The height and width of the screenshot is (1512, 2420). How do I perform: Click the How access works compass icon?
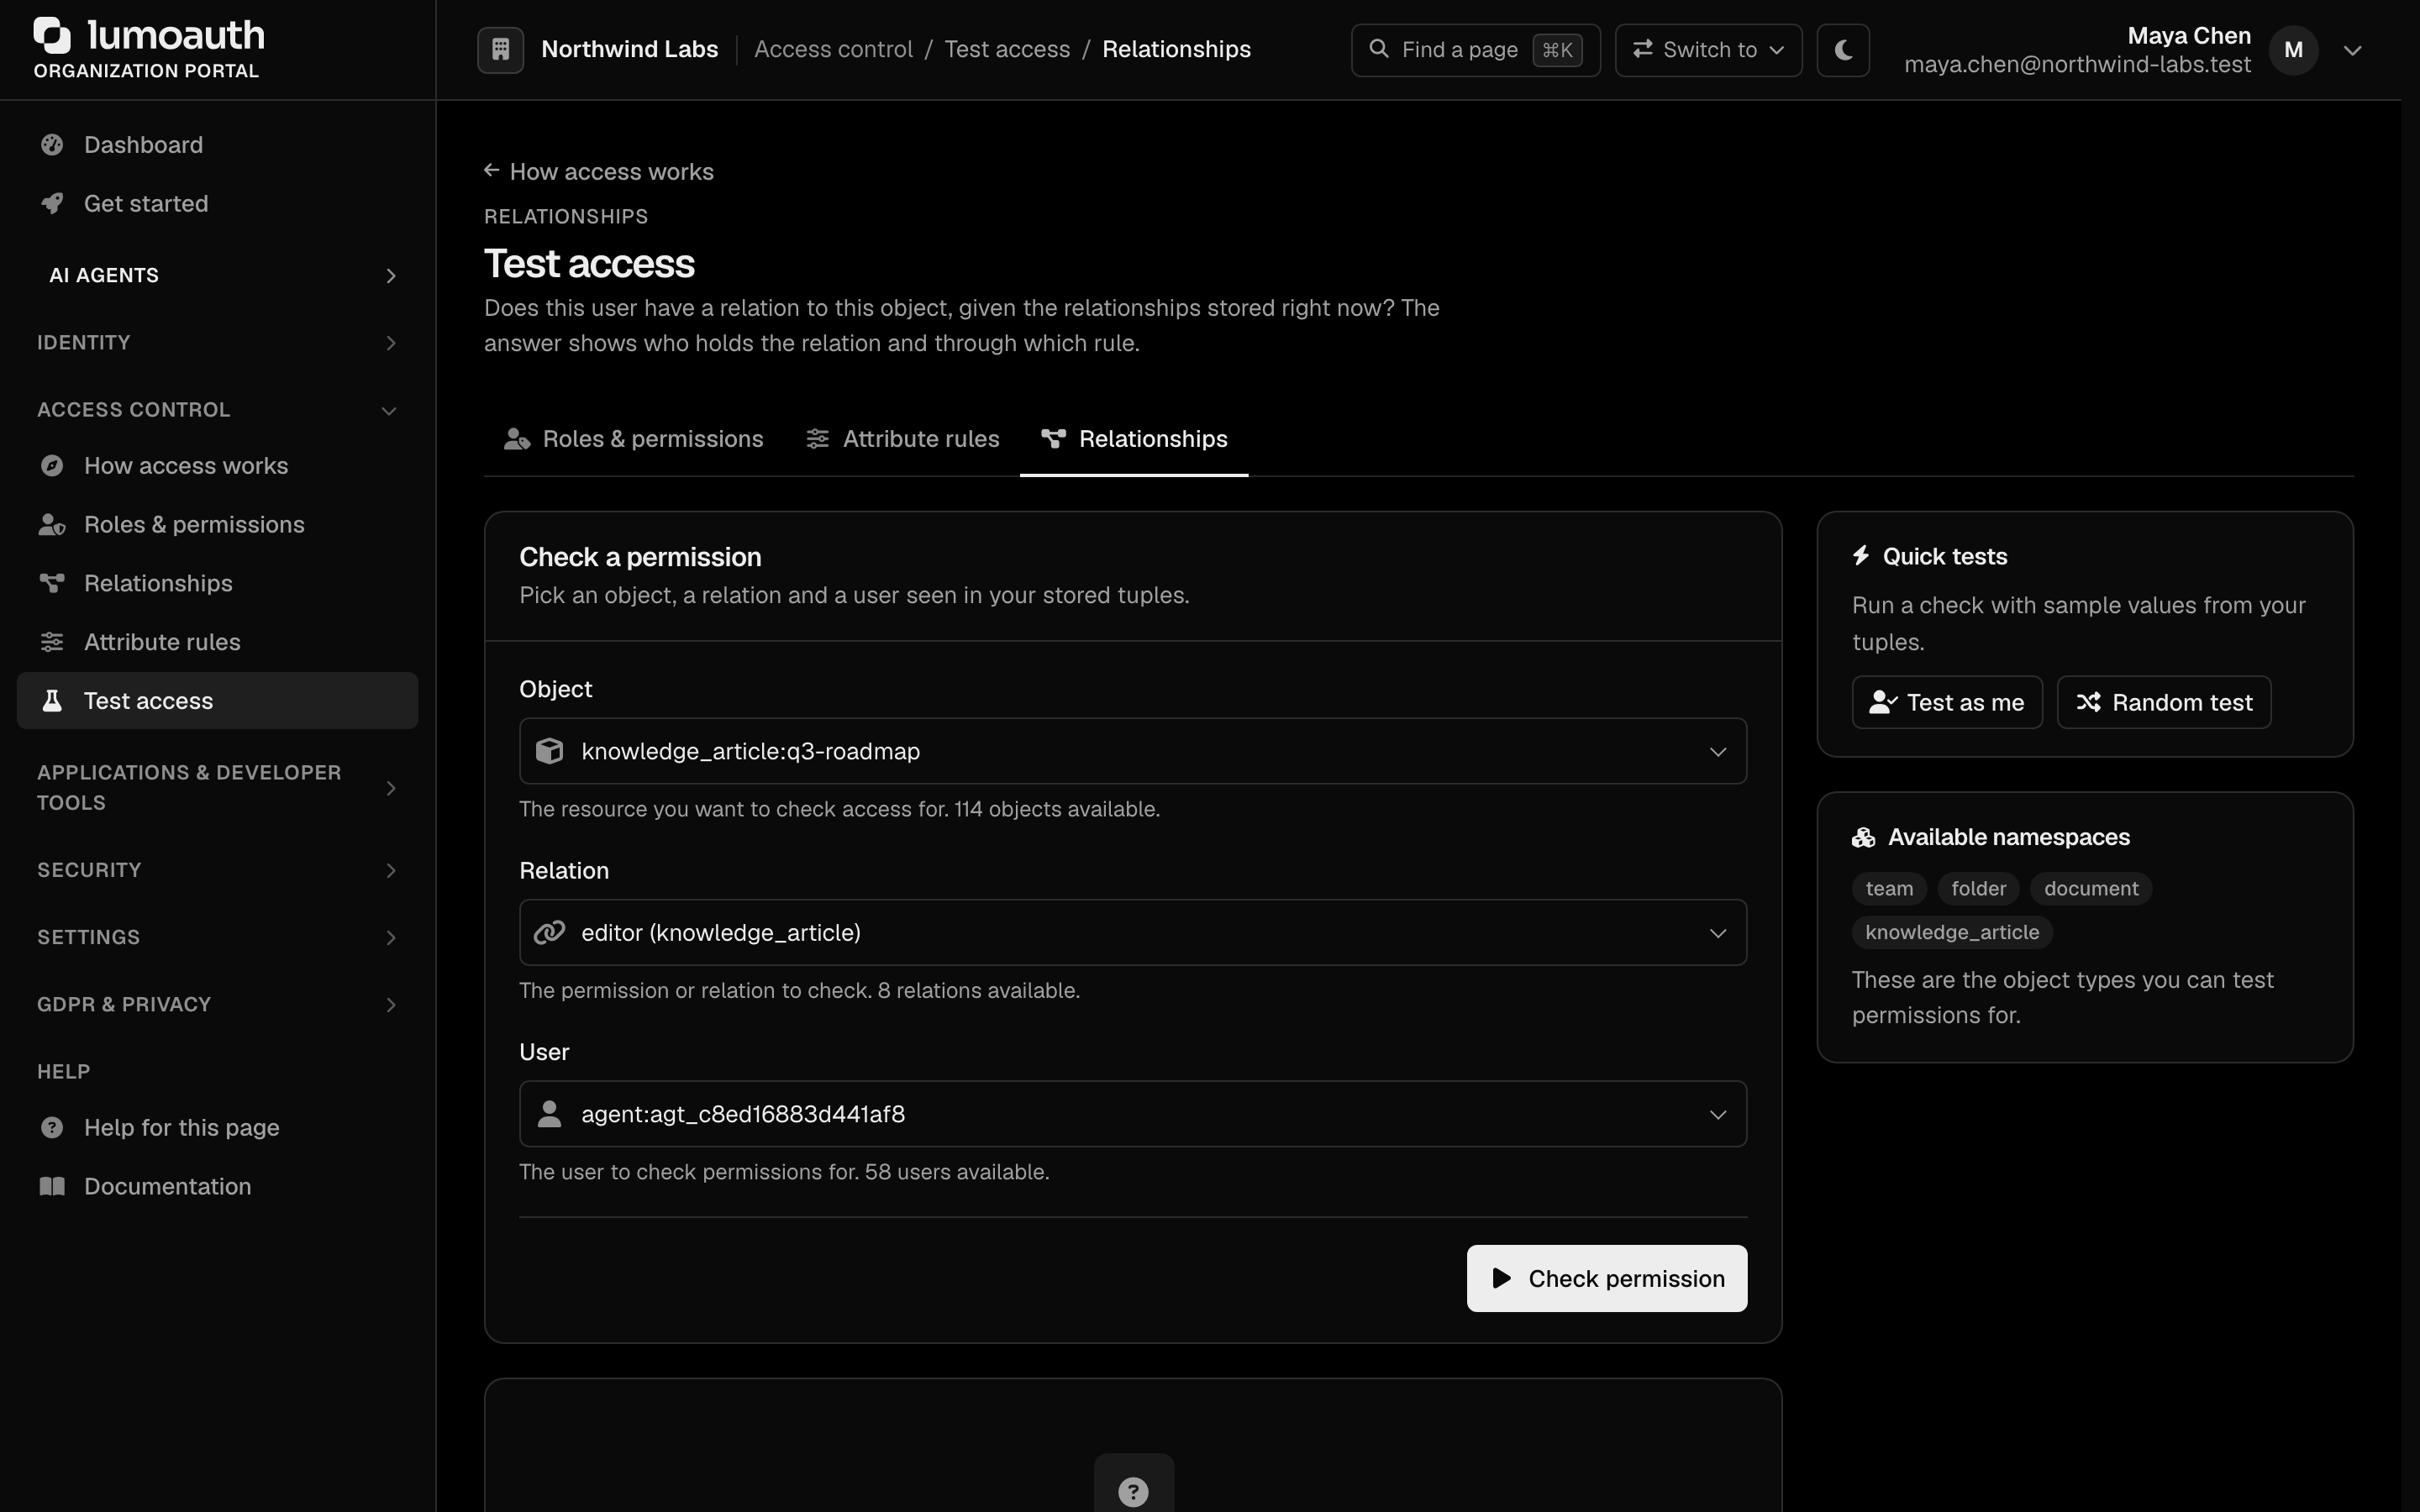coord(52,466)
